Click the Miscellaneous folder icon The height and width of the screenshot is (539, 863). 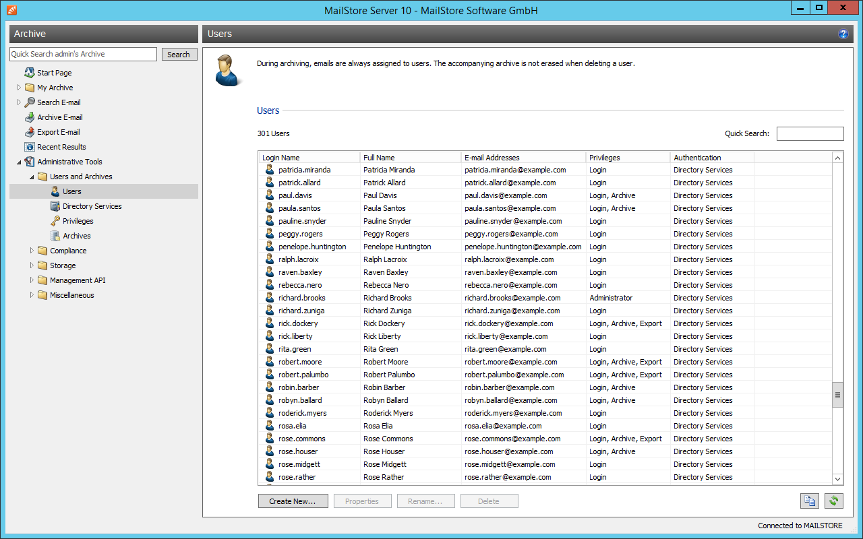[42, 295]
